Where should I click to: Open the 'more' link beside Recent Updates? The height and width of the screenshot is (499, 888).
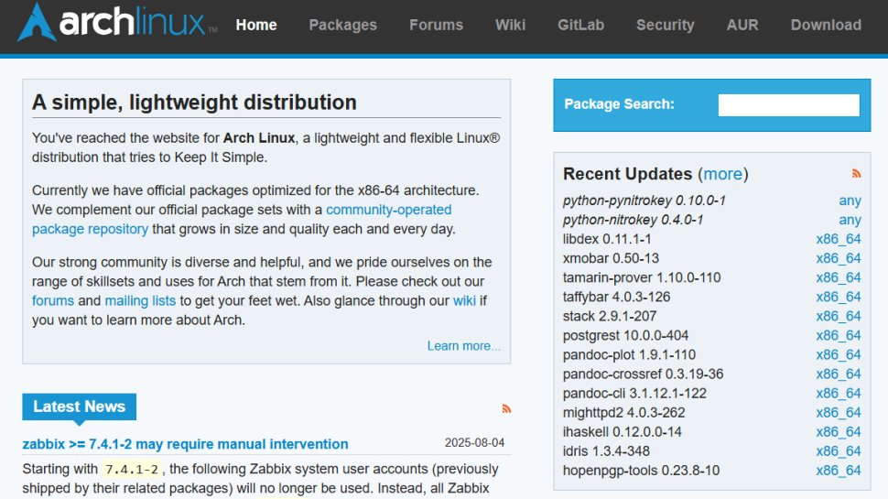[x=722, y=174]
